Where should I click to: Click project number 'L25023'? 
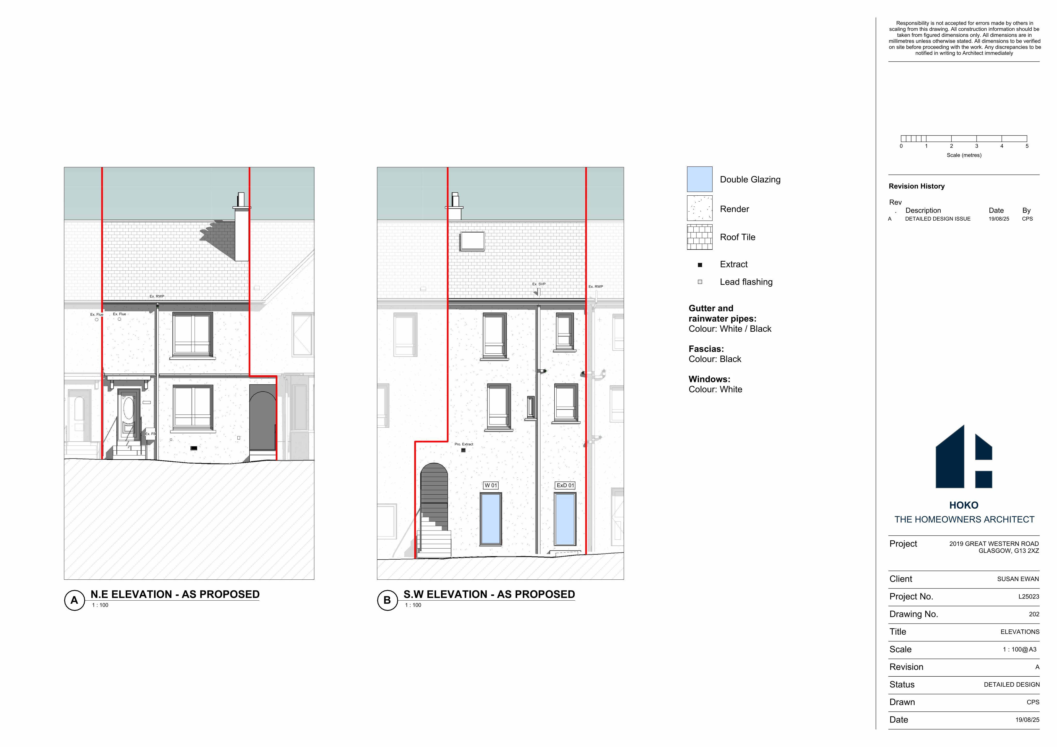(x=1028, y=596)
